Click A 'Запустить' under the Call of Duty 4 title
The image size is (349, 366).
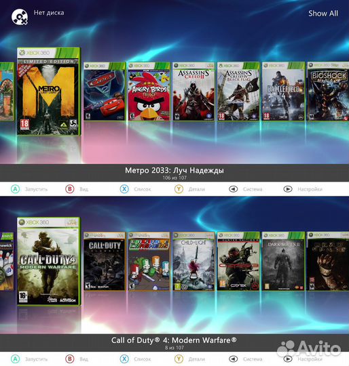[29, 359]
